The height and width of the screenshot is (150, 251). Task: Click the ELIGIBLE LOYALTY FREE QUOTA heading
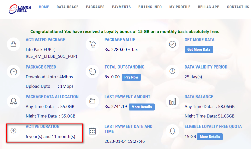point(213,126)
